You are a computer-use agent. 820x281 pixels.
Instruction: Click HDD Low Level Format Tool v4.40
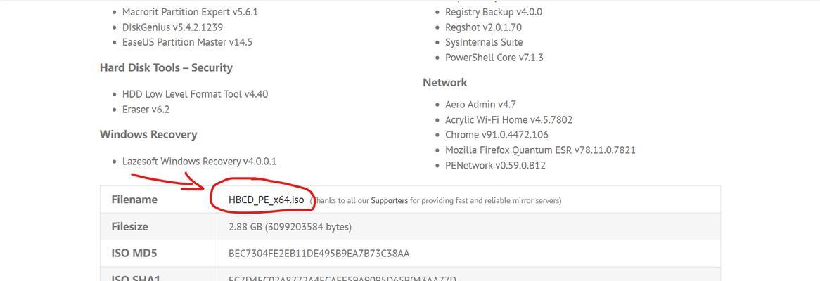point(195,94)
